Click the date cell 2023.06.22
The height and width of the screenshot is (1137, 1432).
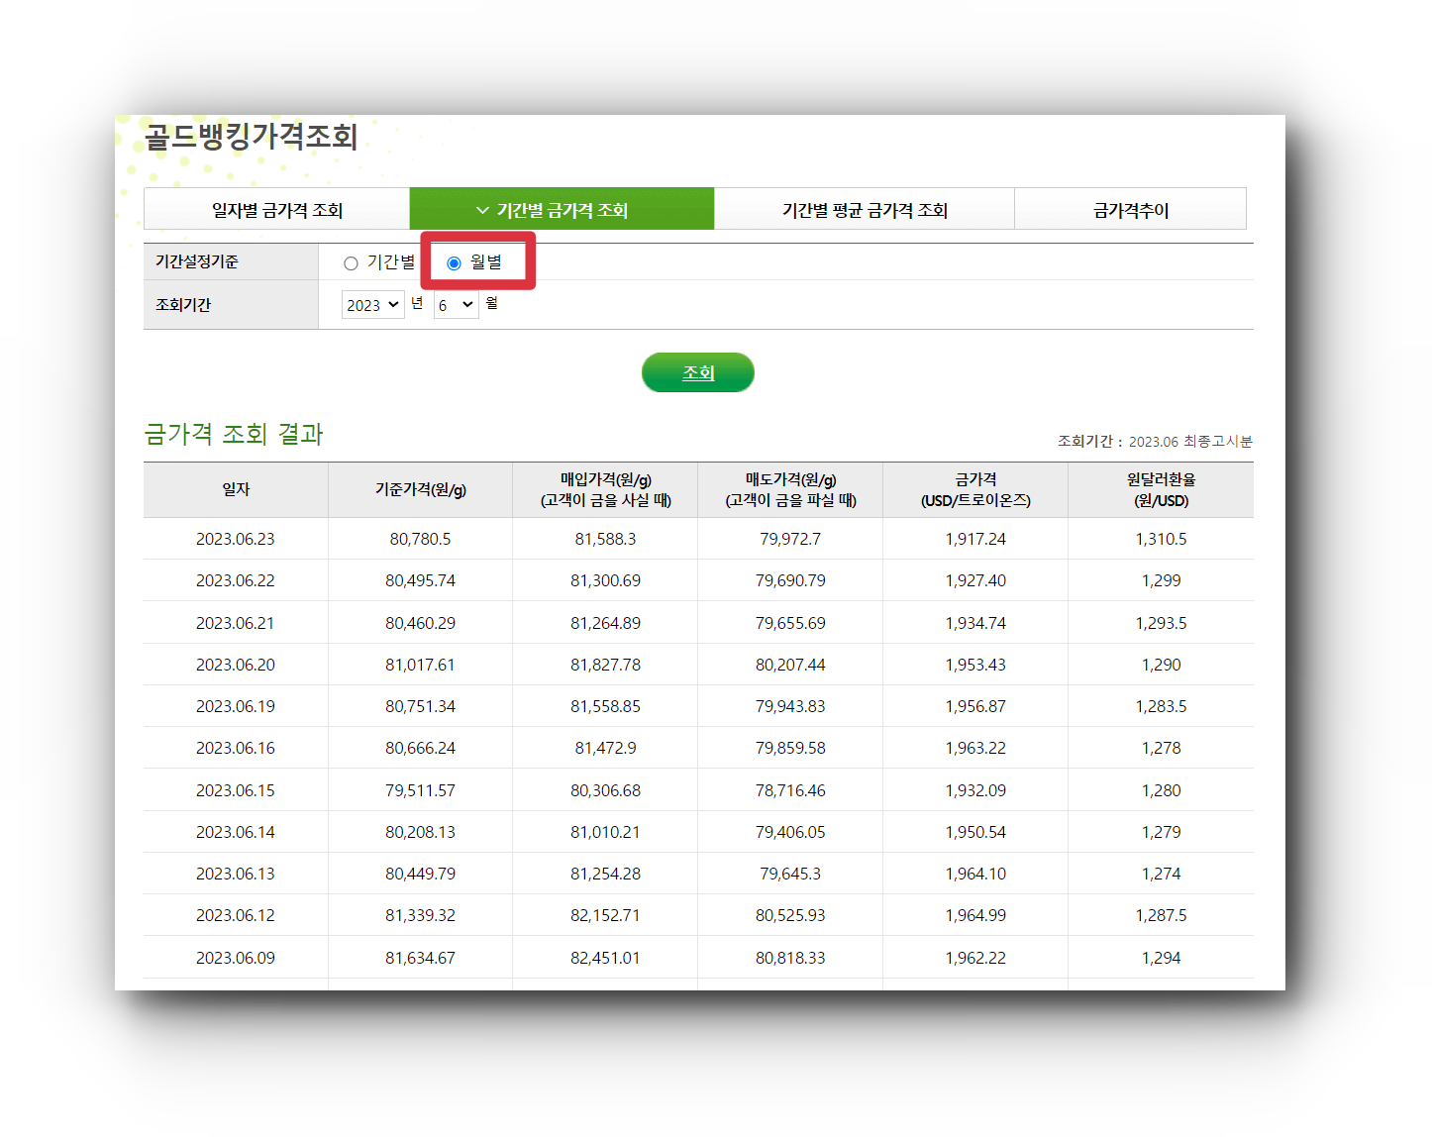tap(236, 580)
